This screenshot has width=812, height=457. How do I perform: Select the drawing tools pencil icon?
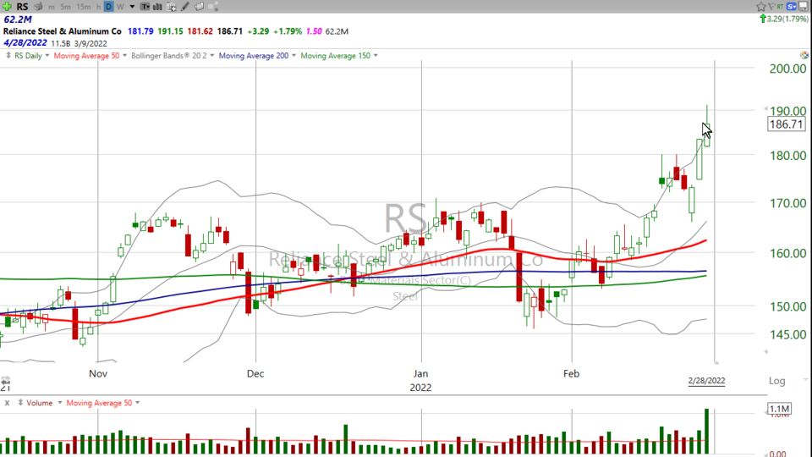pyautogui.click(x=184, y=7)
